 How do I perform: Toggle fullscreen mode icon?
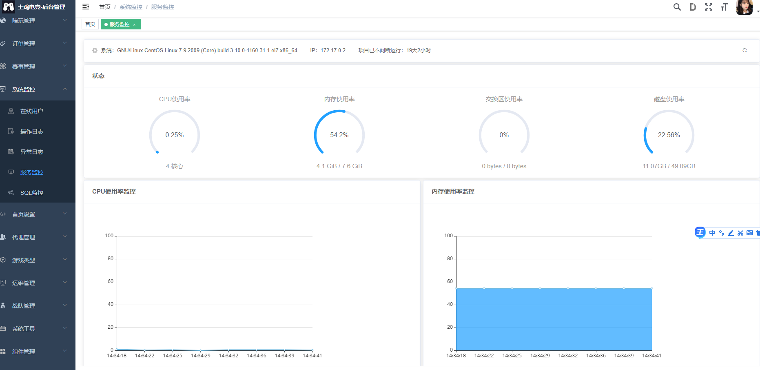709,7
